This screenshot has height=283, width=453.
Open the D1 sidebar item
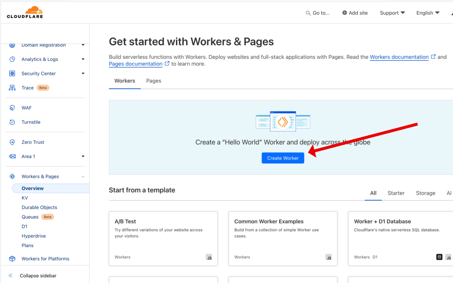click(x=24, y=226)
